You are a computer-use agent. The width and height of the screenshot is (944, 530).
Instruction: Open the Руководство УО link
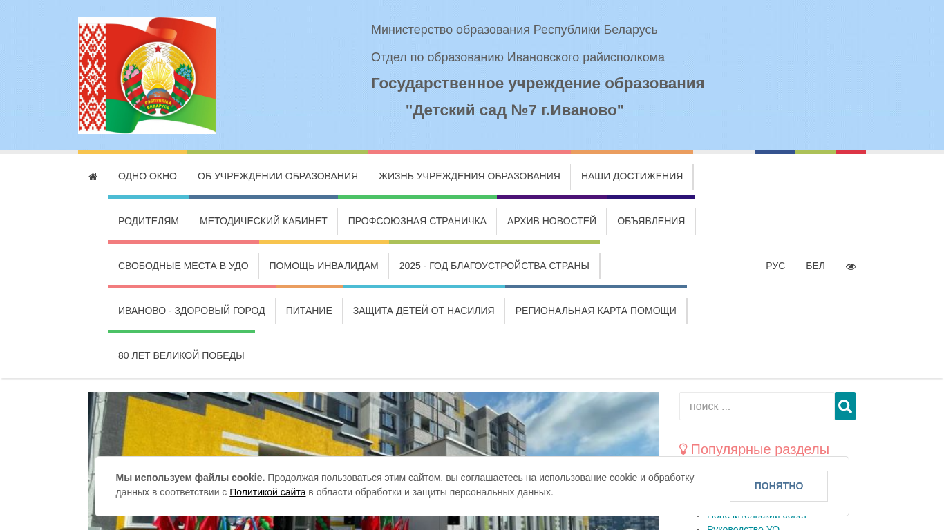(x=743, y=527)
